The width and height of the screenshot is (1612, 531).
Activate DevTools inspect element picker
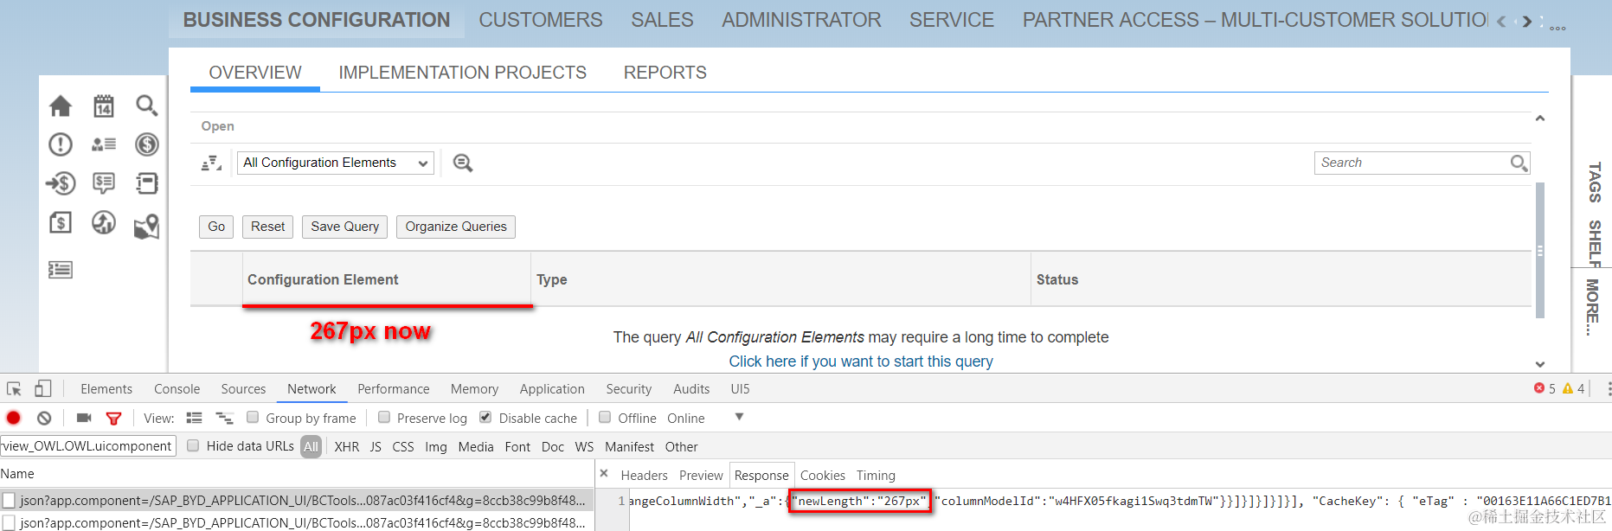click(x=14, y=389)
